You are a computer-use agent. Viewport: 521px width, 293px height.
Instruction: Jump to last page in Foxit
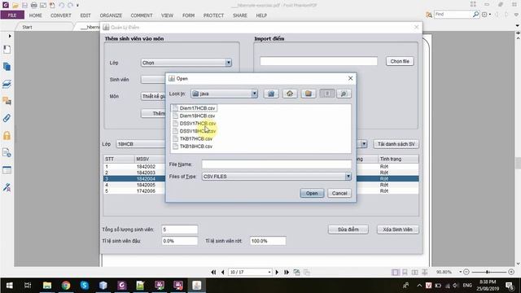(287, 272)
